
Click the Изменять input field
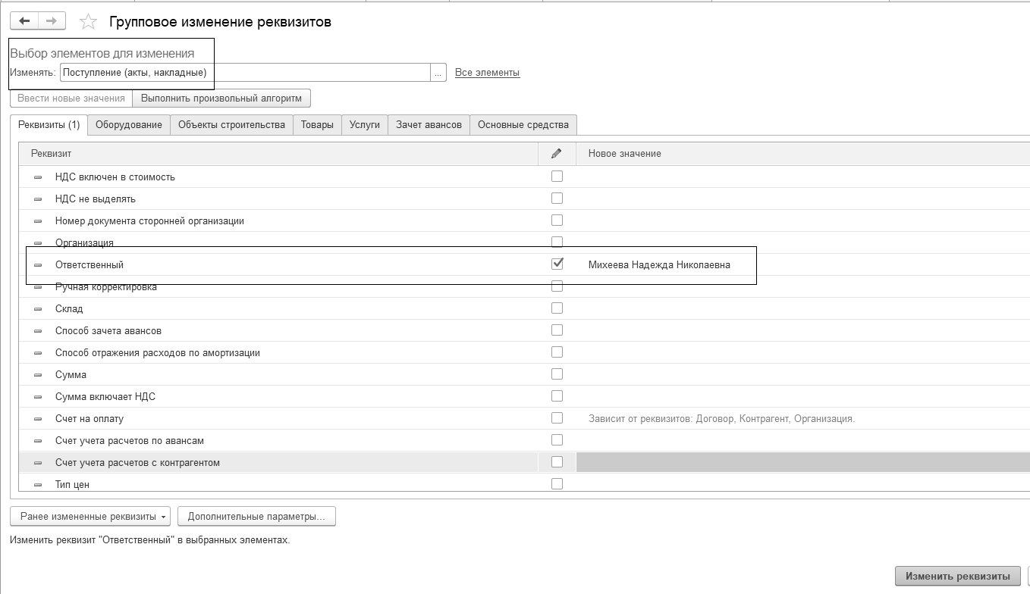(x=244, y=73)
